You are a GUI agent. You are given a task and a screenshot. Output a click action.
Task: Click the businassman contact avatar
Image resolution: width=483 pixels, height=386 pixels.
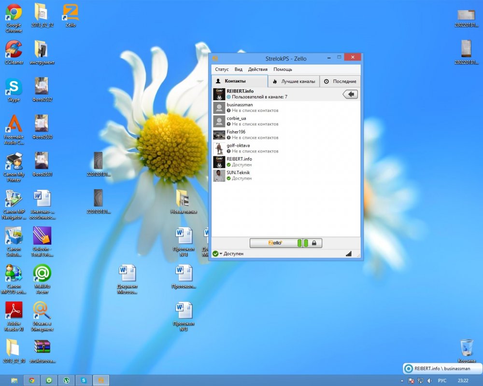[219, 108]
